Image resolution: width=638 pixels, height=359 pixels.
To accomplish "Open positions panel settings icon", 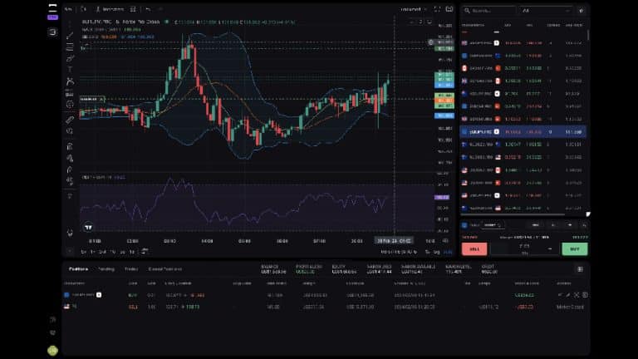I will click(580, 269).
